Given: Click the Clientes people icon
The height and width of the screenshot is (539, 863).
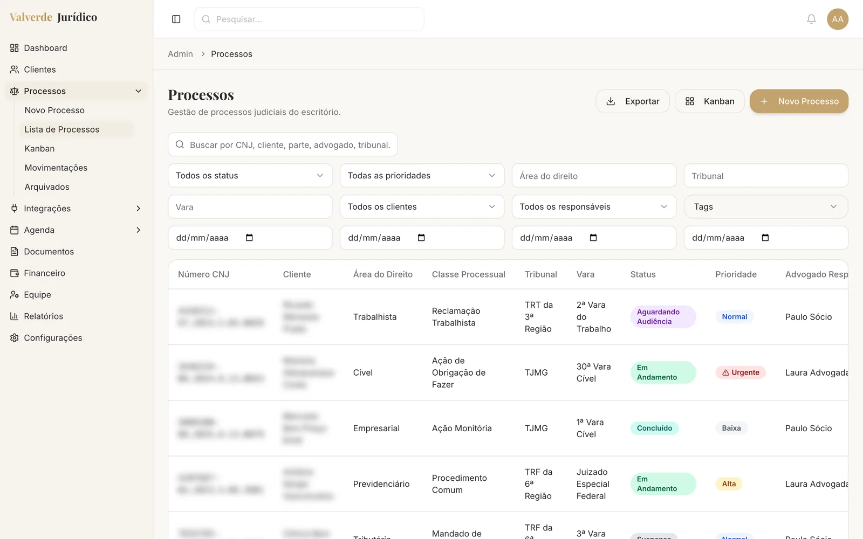Looking at the screenshot, I should click(x=15, y=70).
